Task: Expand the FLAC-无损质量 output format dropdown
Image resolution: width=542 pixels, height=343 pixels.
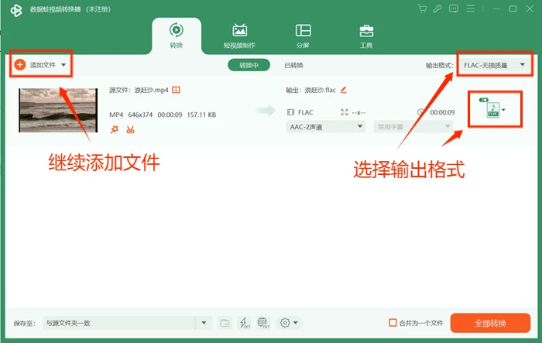Action: click(494, 65)
